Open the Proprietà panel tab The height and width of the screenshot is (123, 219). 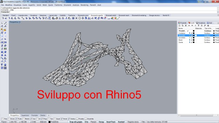[x=182, y=23]
